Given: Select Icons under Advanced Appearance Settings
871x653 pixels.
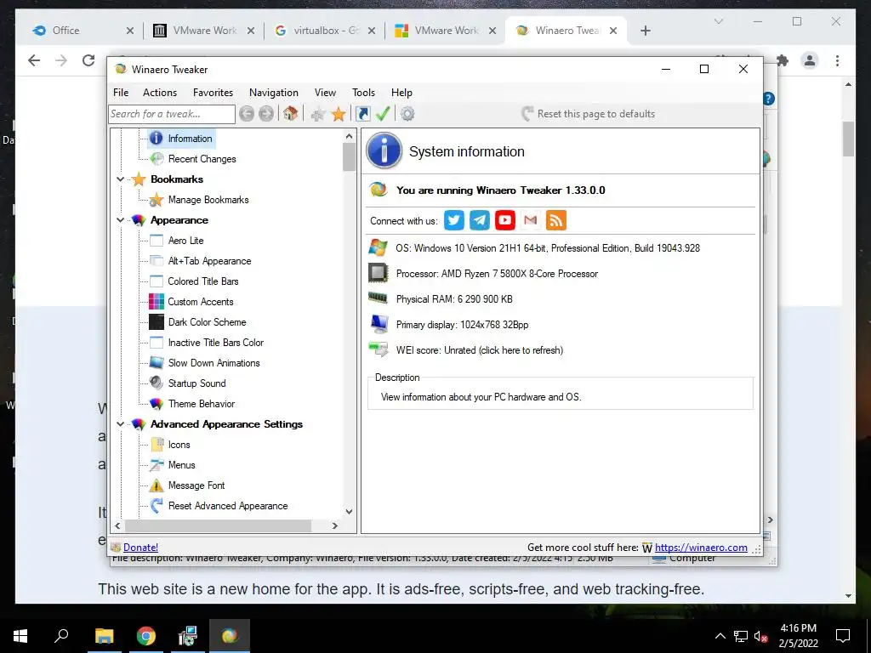Looking at the screenshot, I should click(x=179, y=445).
